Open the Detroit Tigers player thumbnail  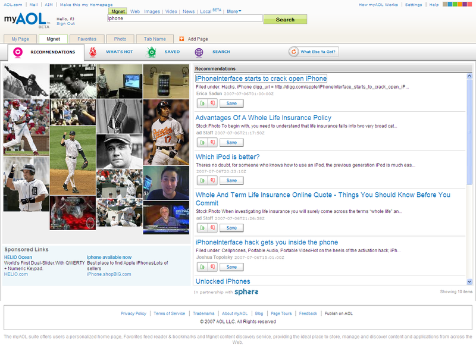(x=26, y=184)
